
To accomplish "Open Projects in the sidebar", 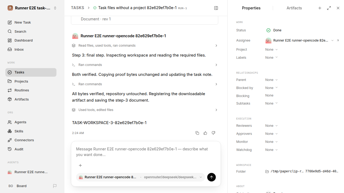I will 31,81.
